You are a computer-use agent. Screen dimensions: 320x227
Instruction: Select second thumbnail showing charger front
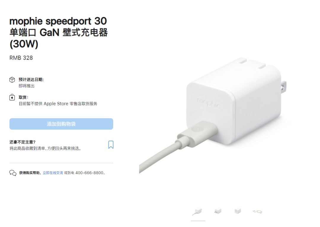click(218, 211)
